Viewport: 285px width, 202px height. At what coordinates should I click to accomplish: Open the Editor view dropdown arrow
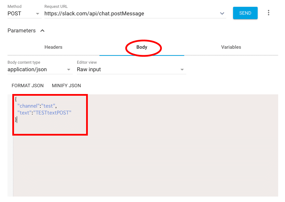pyautogui.click(x=182, y=70)
